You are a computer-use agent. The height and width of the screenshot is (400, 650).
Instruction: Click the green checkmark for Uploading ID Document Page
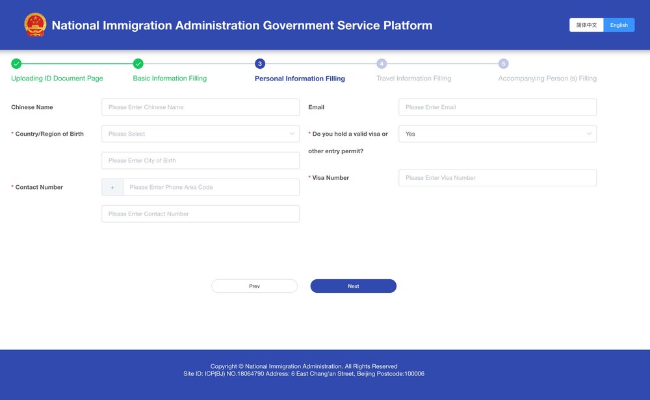(x=16, y=64)
